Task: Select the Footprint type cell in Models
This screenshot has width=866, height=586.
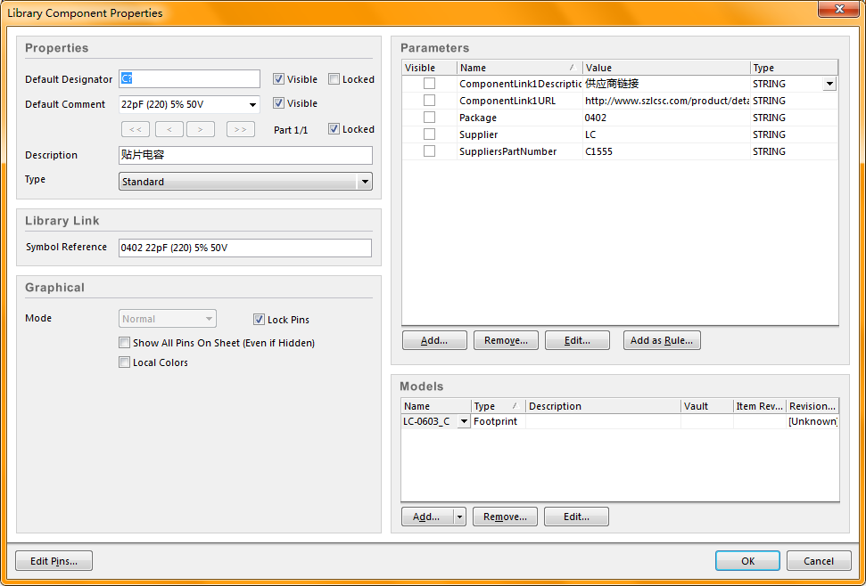Action: [498, 422]
